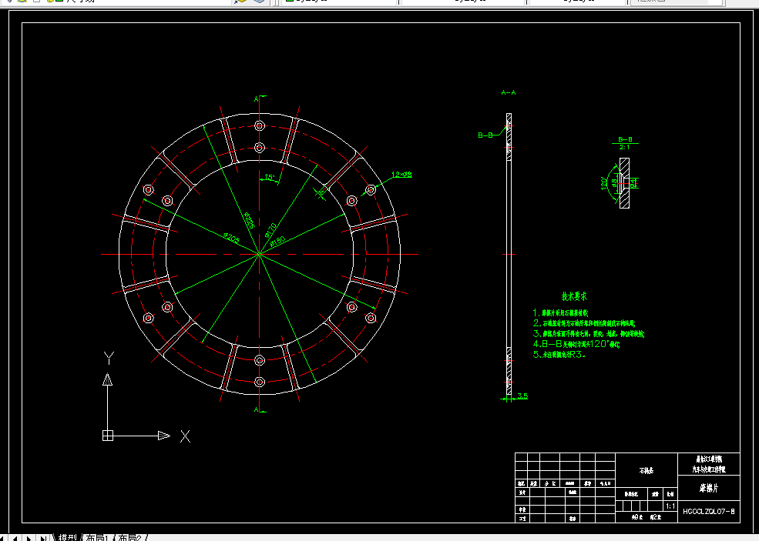Image resolution: width=759 pixels, height=541 pixels.
Task: Select drawing number HGCCLZQL07-B
Action: tap(709, 511)
